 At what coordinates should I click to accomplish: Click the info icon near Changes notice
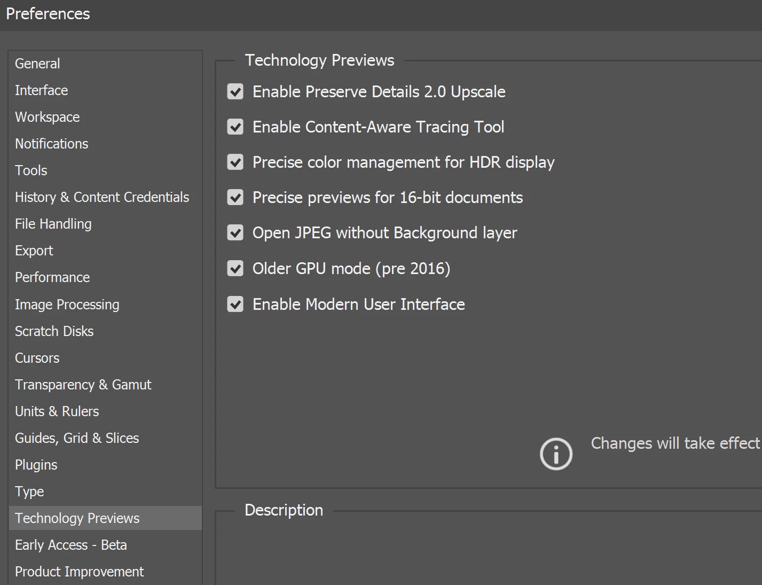tap(556, 454)
